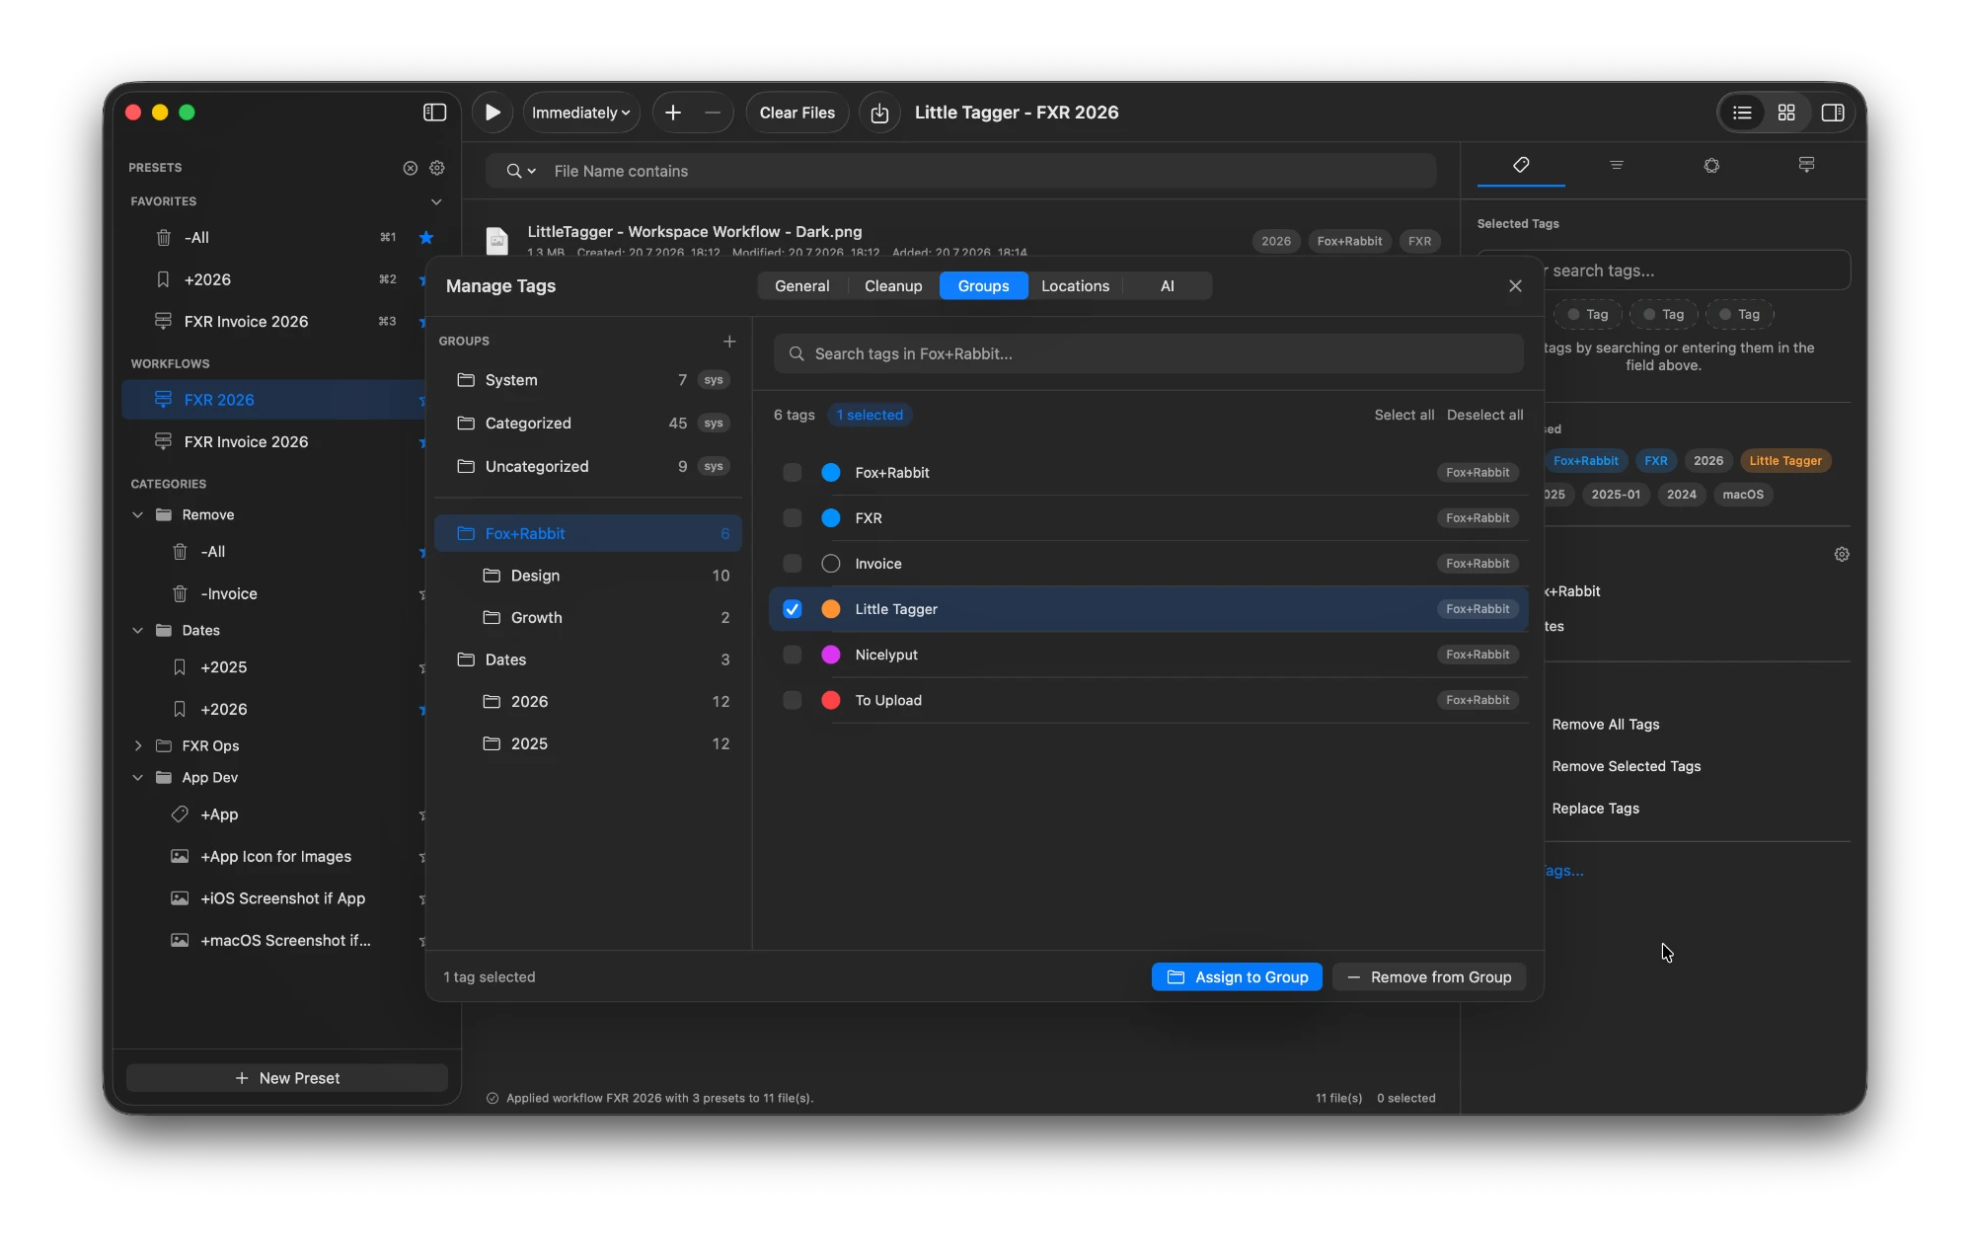Toggle the right inspector panel icon
This screenshot has height=1239, width=1970.
(1833, 113)
